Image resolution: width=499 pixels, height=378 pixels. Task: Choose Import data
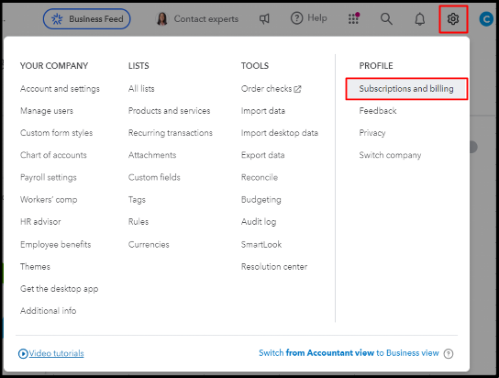click(x=263, y=111)
